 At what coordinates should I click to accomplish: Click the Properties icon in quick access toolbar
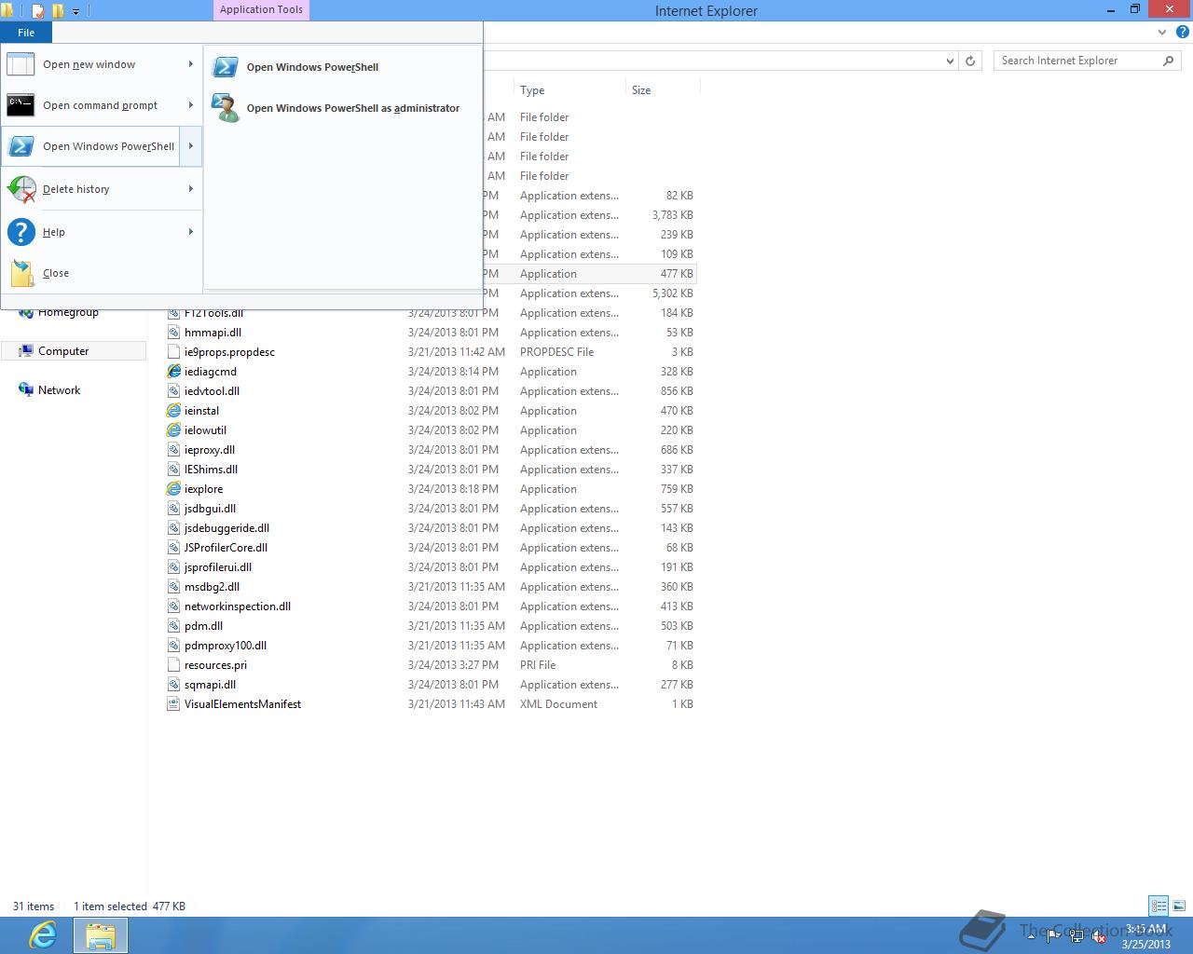tap(37, 11)
